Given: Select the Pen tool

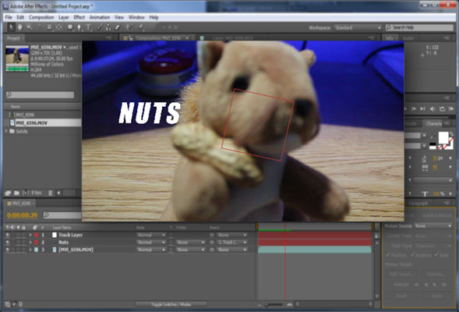Looking at the screenshot, I should (x=79, y=27).
